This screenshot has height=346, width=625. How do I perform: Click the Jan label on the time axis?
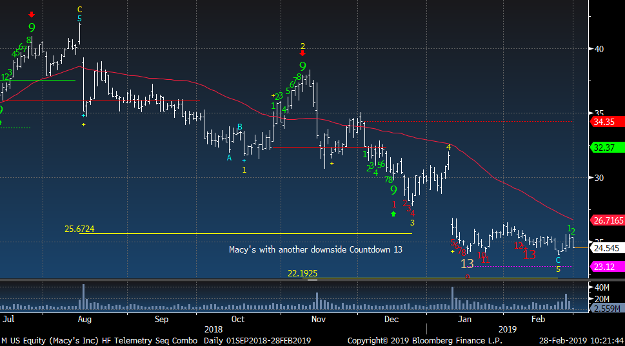point(464,320)
